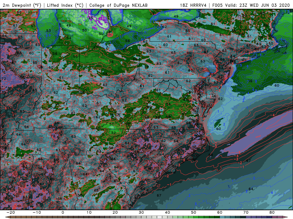293x219 pixels.
Task: Click the 52 dewpoint value on the map
Action: coord(114,133)
